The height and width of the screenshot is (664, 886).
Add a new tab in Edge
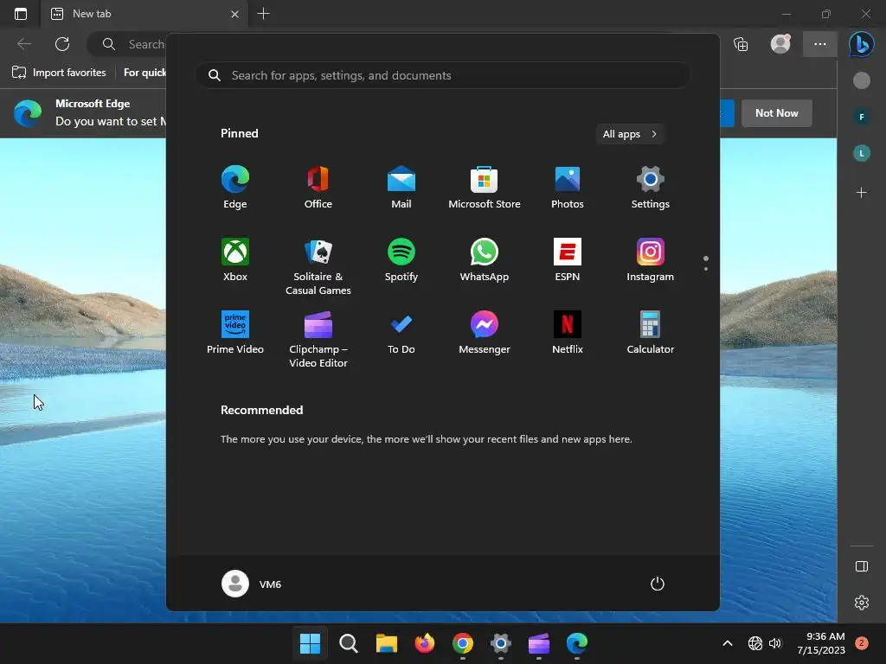point(263,14)
